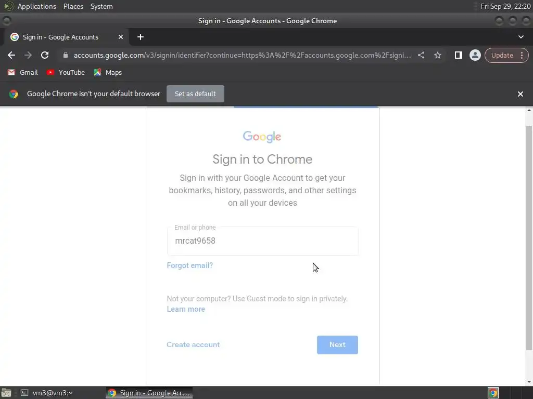The image size is (533, 399).
Task: Click the scrollbar down arrow
Action: pyautogui.click(x=529, y=382)
